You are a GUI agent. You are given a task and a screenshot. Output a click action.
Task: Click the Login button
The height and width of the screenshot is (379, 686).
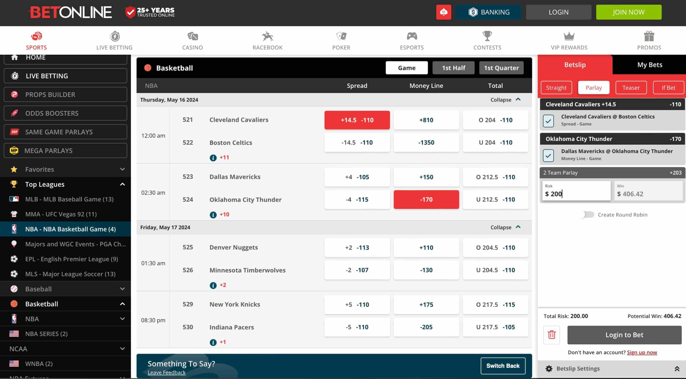point(558,12)
